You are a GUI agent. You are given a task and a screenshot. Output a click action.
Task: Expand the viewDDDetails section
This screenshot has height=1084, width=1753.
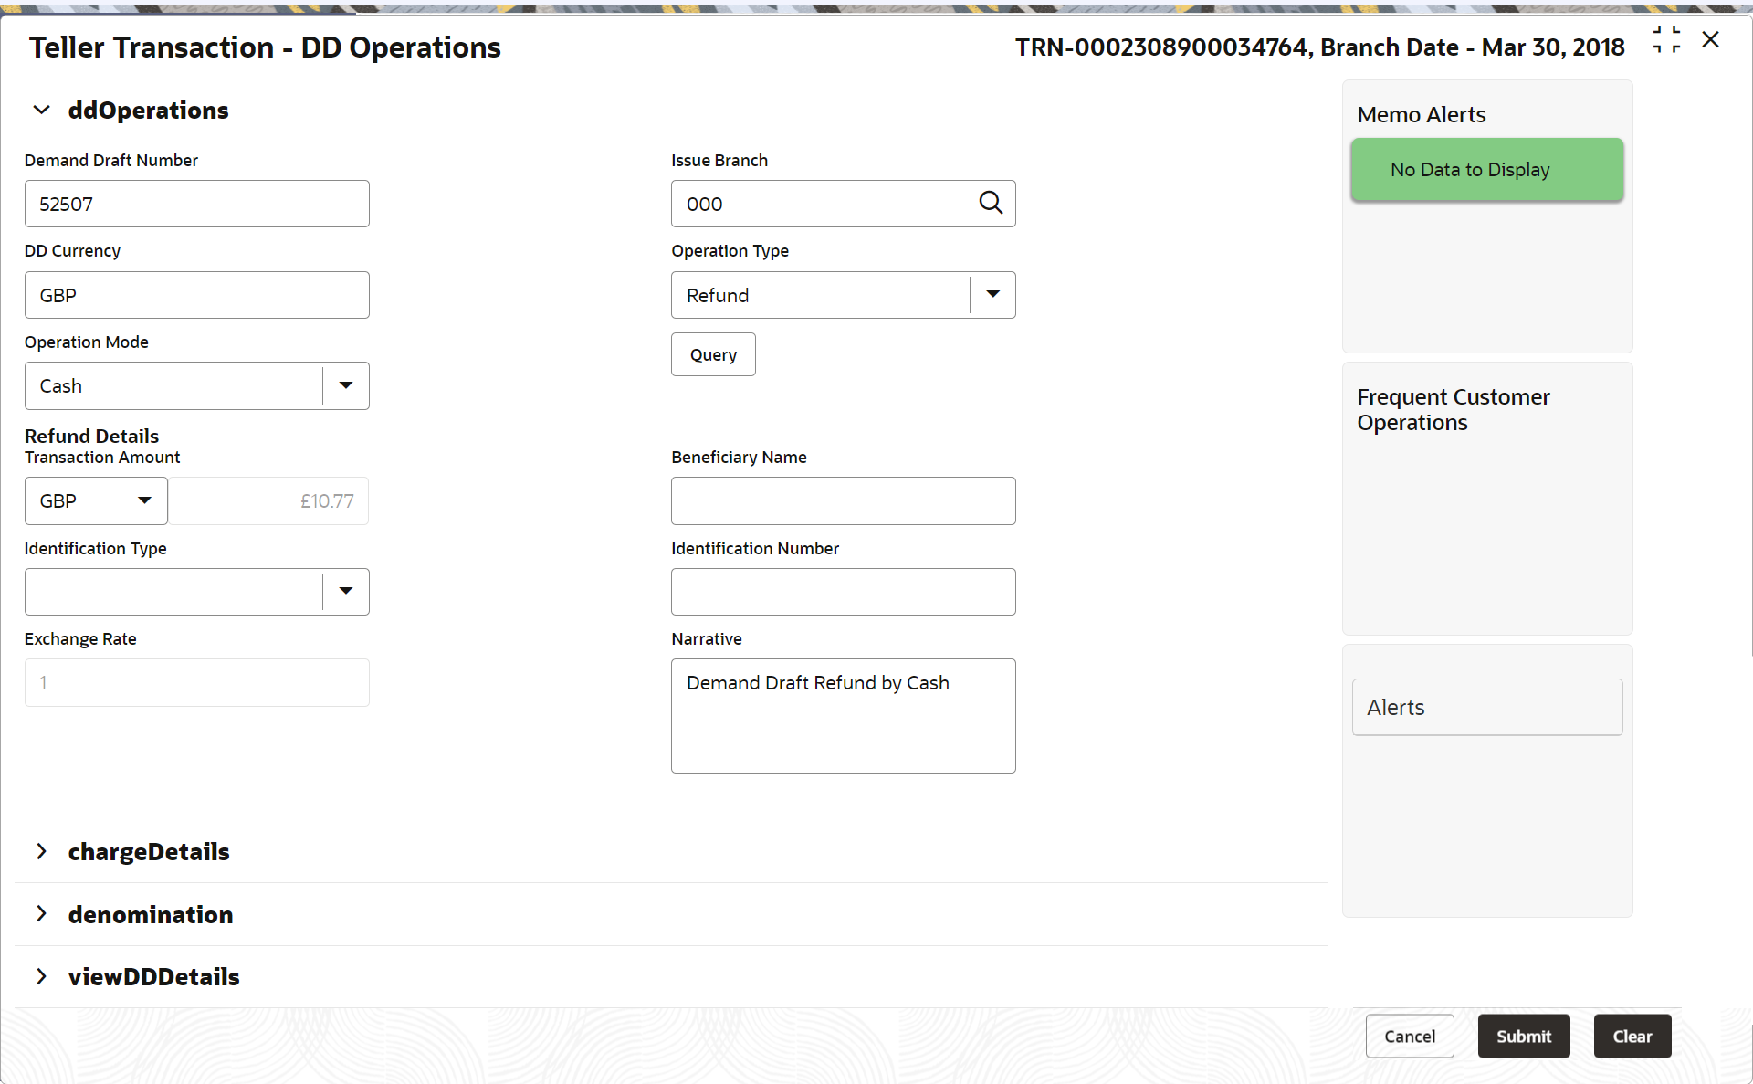click(41, 976)
